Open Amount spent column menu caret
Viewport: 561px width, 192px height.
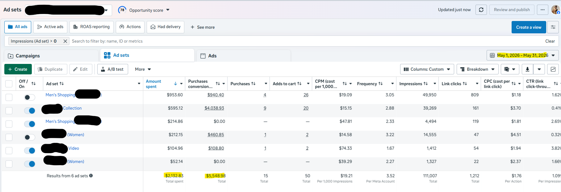pos(181,84)
